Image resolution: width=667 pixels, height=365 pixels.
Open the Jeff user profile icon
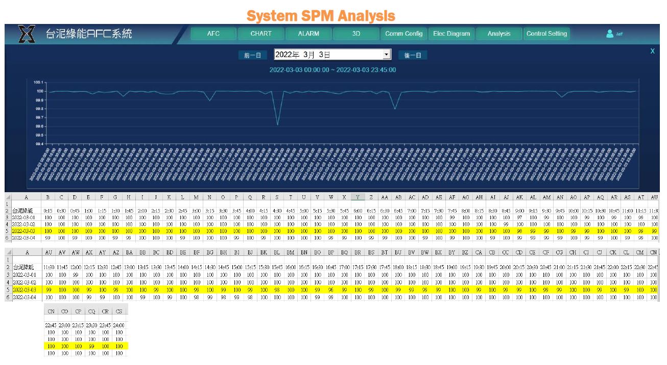609,34
